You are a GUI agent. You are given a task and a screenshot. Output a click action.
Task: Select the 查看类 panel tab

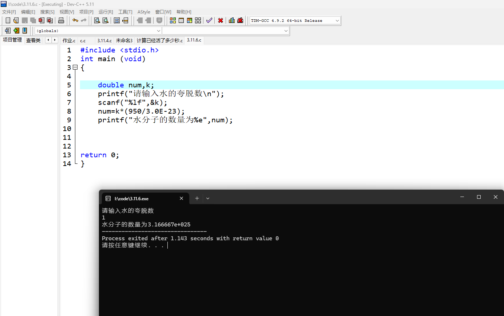[33, 40]
